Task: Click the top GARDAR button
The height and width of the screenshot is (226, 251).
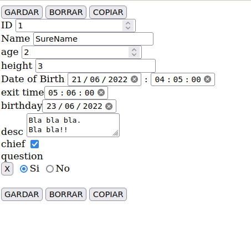Action: click(22, 12)
